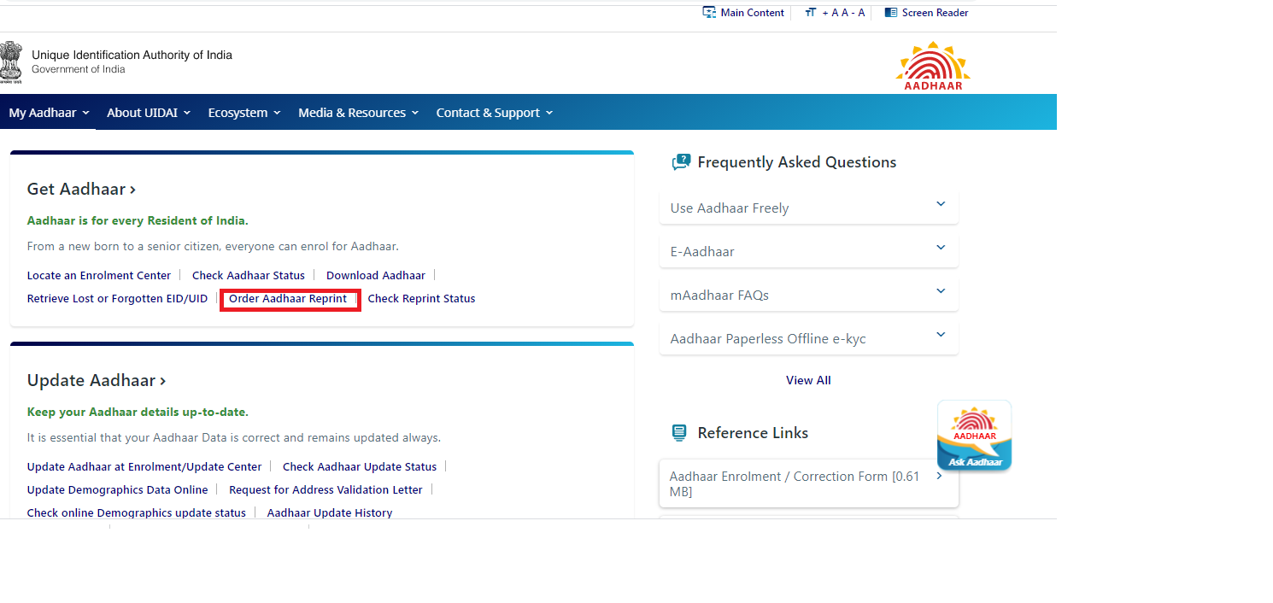Screen dimensions: 1273x603
Task: Click the UIDAI government emblem logo
Action: [x=11, y=62]
